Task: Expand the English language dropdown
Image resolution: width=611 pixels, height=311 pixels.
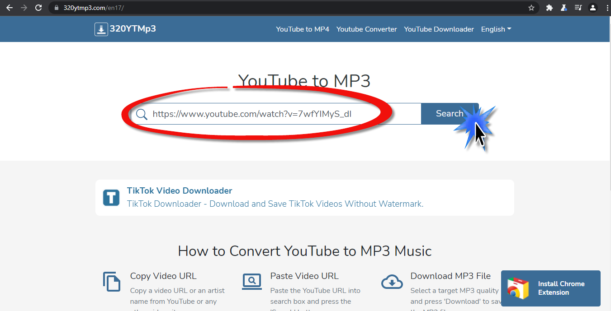Action: pos(496,29)
